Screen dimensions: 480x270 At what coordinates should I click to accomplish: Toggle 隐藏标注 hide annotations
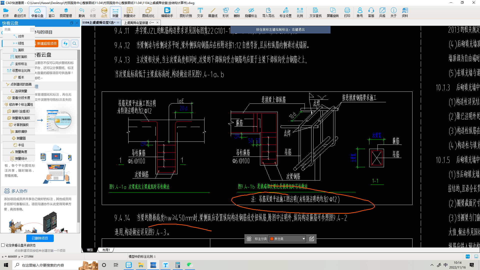coord(251,12)
